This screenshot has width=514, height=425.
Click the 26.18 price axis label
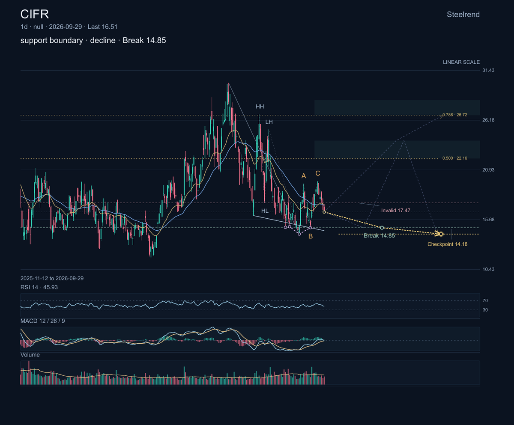tap(489, 120)
